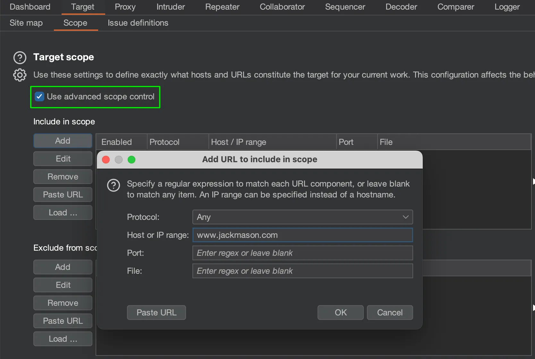Image resolution: width=535 pixels, height=359 pixels.
Task: Uncheck Use advanced scope control
Action: (39, 96)
